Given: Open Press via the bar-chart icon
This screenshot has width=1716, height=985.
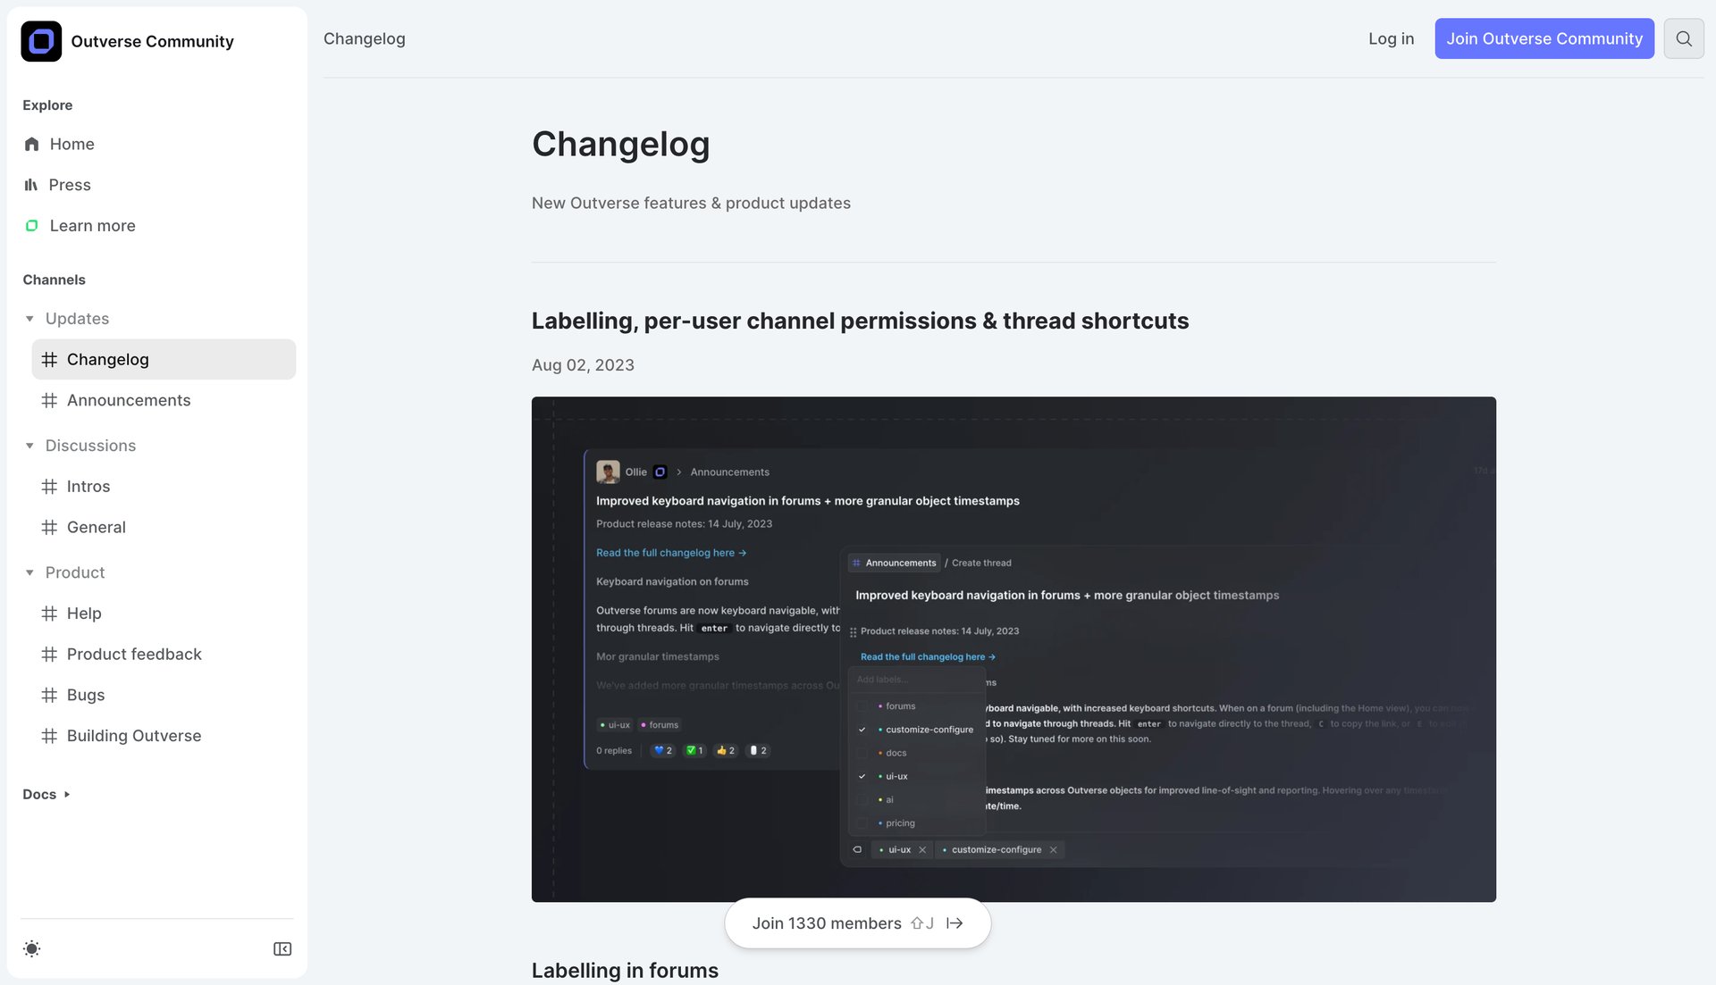Looking at the screenshot, I should tap(31, 185).
